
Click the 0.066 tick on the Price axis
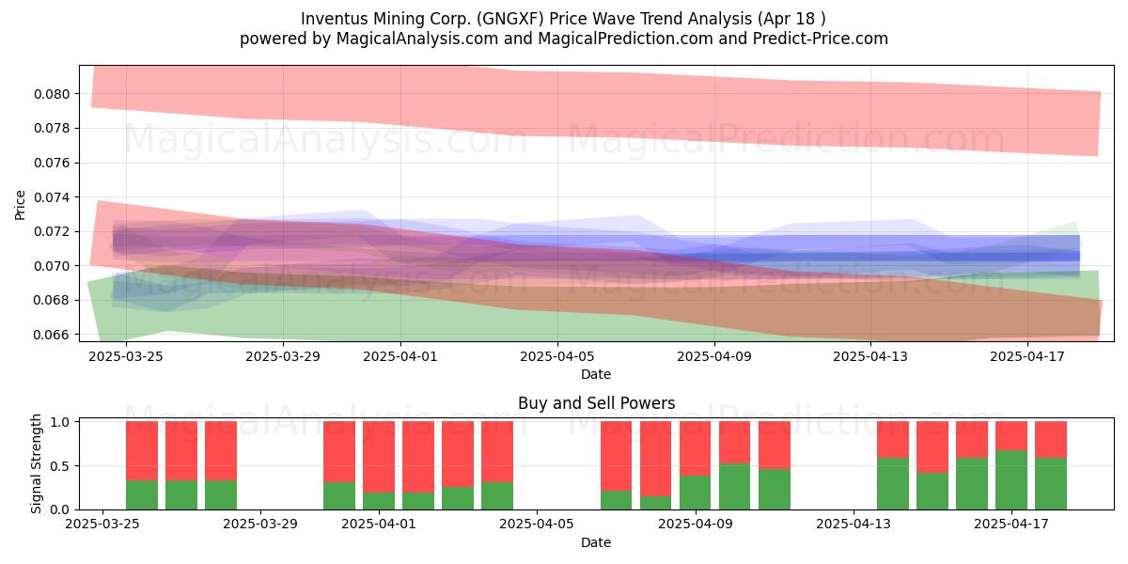(x=54, y=335)
